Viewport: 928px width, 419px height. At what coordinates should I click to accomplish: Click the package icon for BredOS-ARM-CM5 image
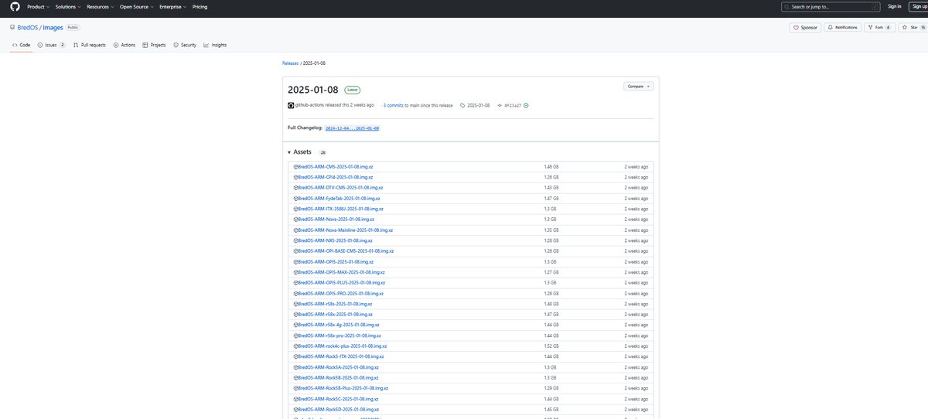(295, 167)
